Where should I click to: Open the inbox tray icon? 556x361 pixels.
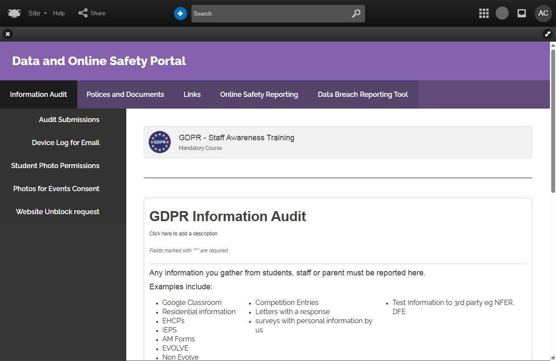click(522, 13)
